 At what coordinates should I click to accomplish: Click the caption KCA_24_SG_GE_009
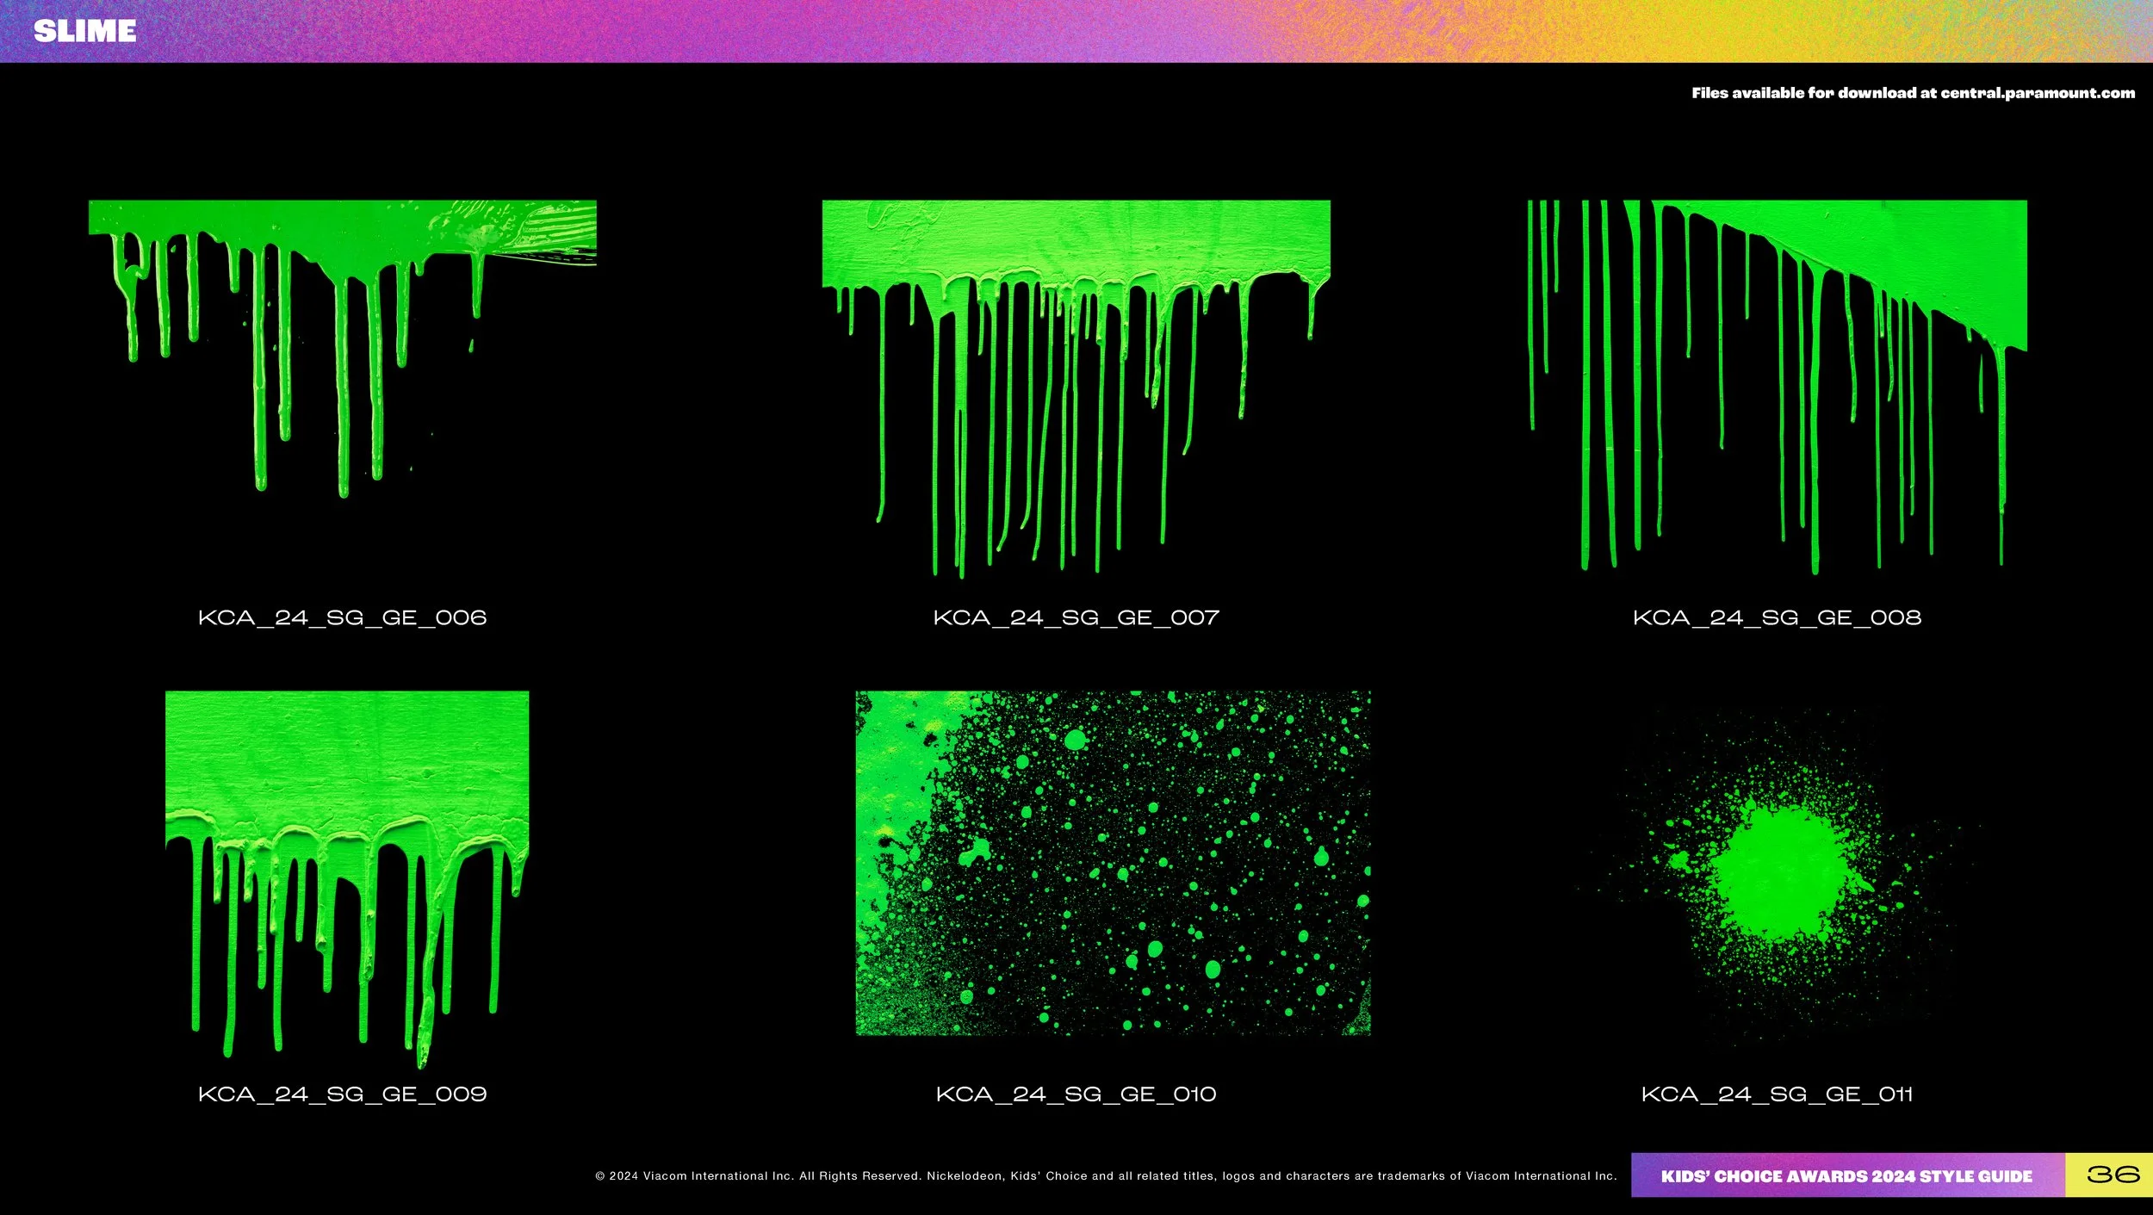pos(343,1094)
